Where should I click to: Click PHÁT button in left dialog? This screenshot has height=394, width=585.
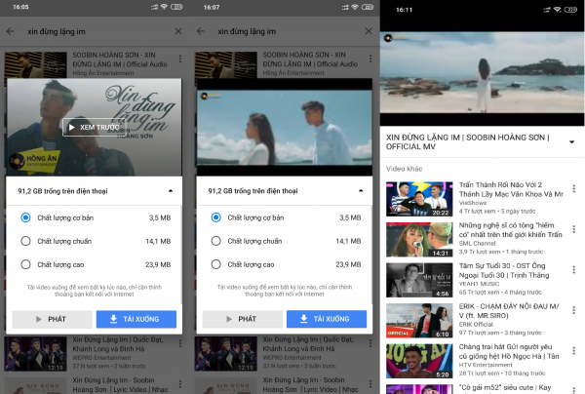[53, 319]
